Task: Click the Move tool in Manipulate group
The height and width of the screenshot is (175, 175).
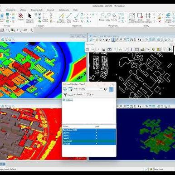Action: tap(102, 17)
